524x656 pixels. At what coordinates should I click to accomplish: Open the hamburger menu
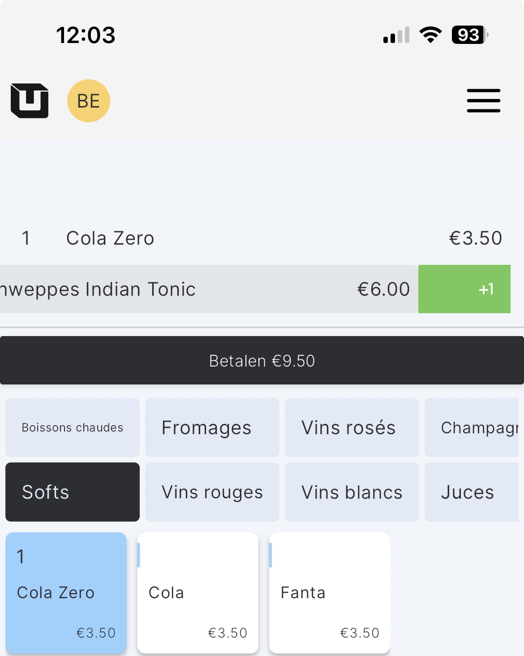[483, 100]
